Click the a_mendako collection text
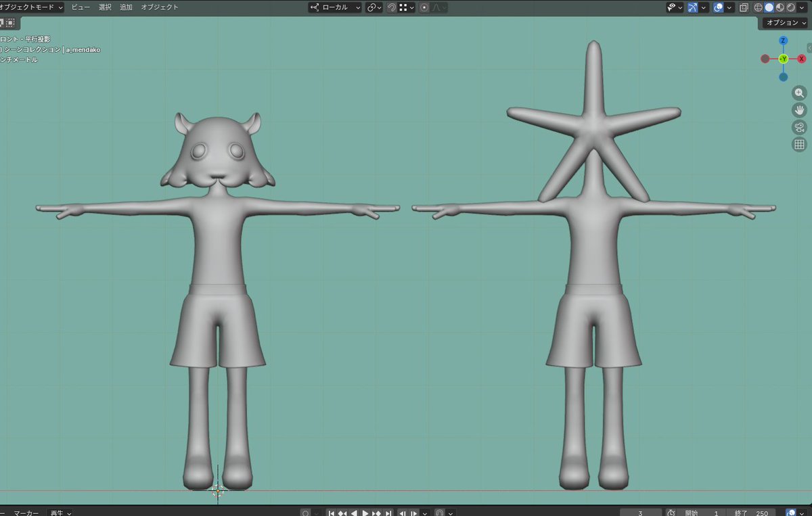Image resolution: width=812 pixels, height=516 pixels. [83, 49]
